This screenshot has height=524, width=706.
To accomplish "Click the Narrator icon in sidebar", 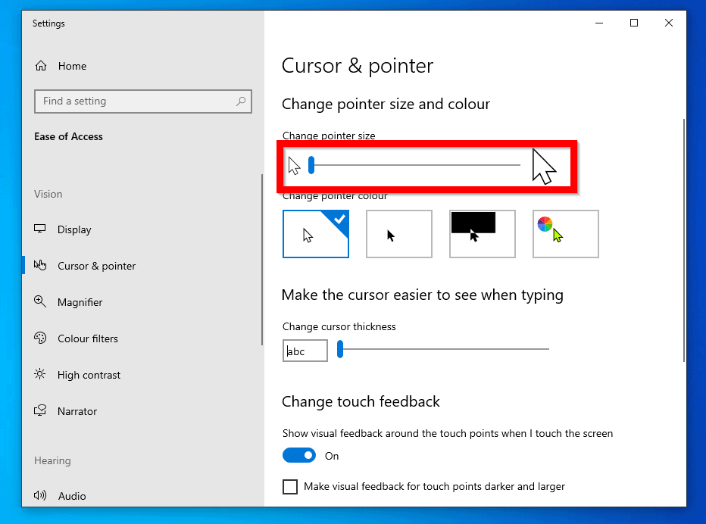I will [41, 411].
